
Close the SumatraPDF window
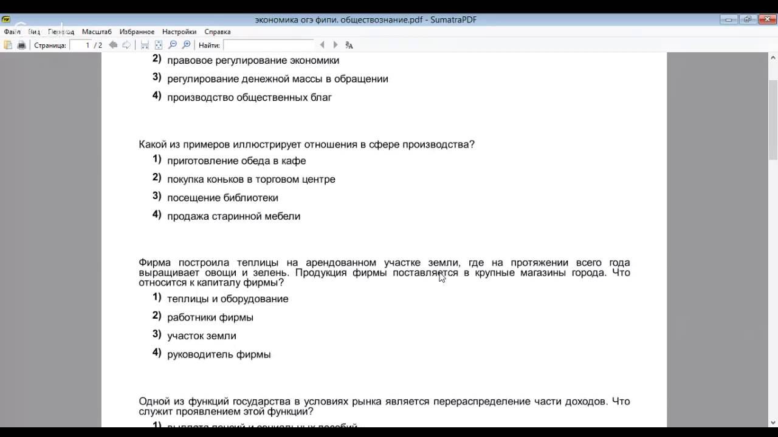(x=766, y=19)
